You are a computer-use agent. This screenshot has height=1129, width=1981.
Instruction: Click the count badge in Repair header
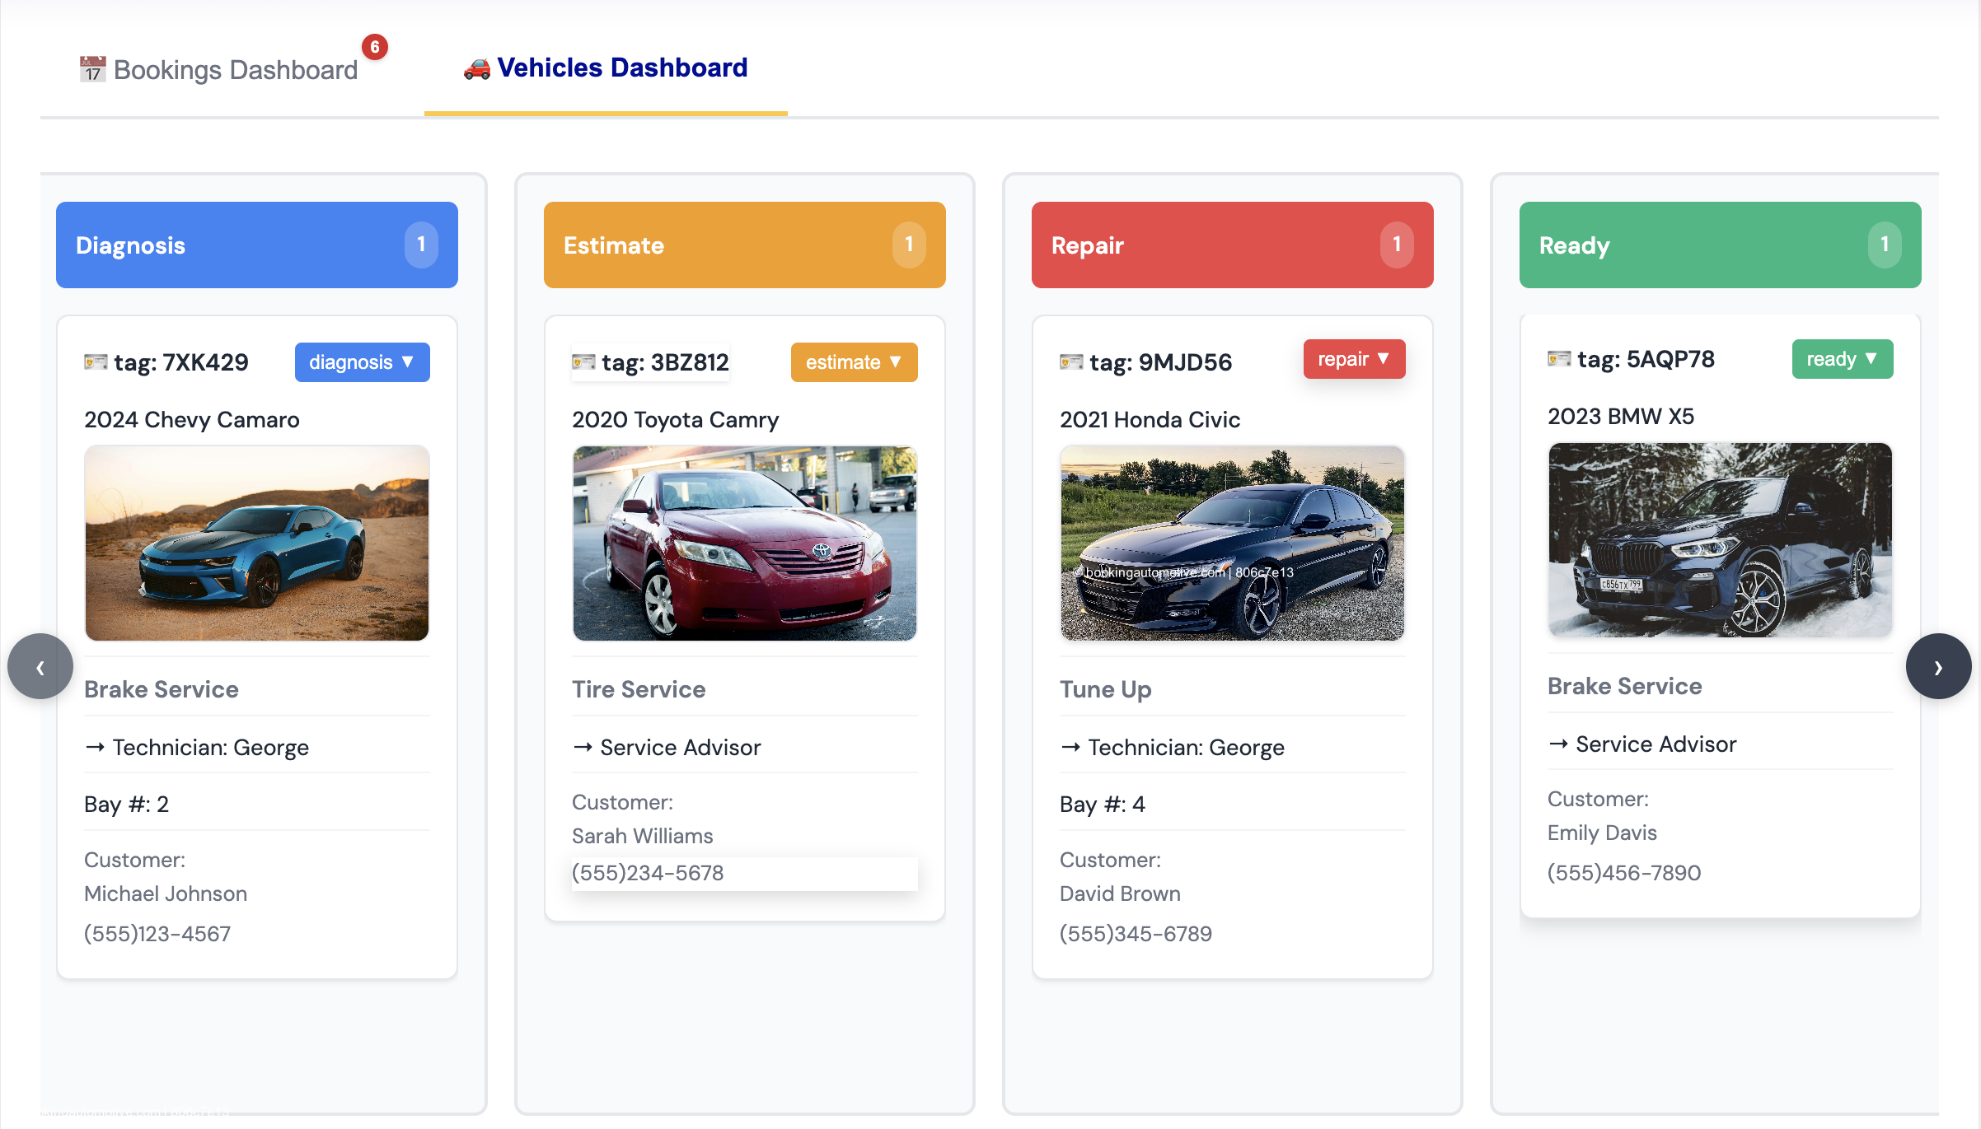(1397, 245)
